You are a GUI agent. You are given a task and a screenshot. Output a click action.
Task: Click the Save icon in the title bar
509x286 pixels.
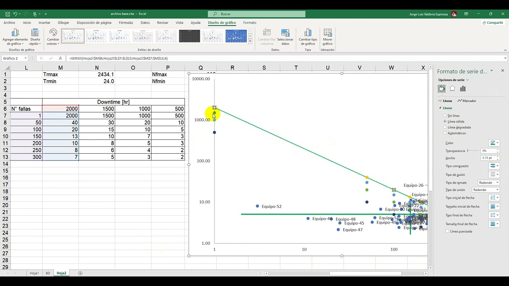tap(8, 14)
